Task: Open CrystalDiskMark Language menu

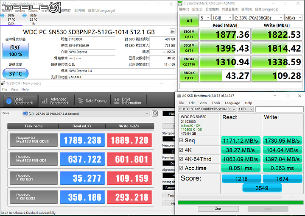Action: 267,9
